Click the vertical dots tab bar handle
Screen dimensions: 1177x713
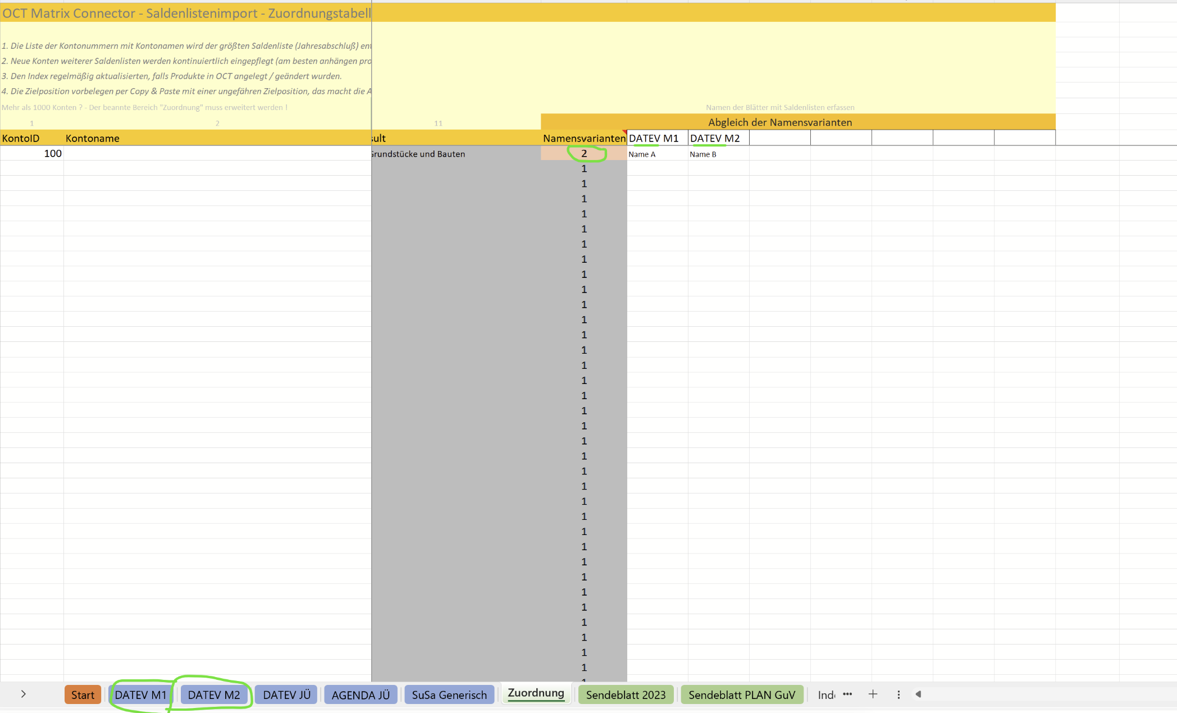click(898, 694)
